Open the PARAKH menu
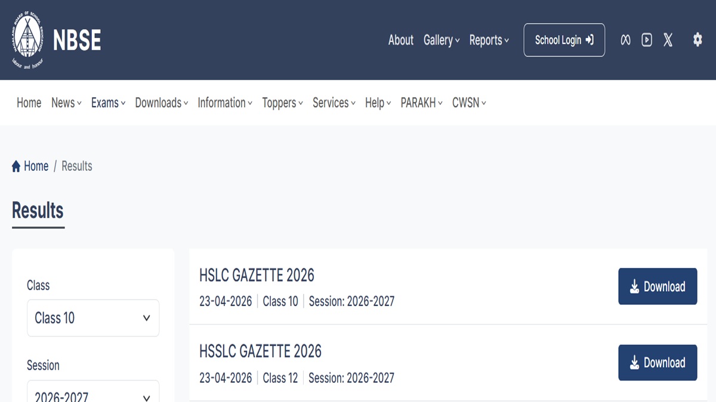This screenshot has height=402, width=716. pyautogui.click(x=421, y=103)
